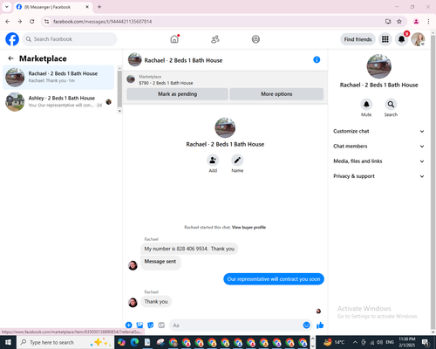Open the Home feed icon
The width and height of the screenshot is (436, 349).
tap(174, 39)
